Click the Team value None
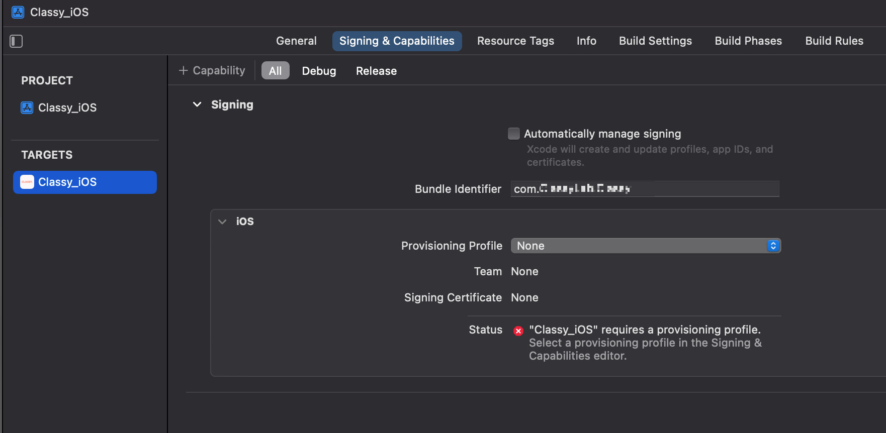 [x=524, y=272]
